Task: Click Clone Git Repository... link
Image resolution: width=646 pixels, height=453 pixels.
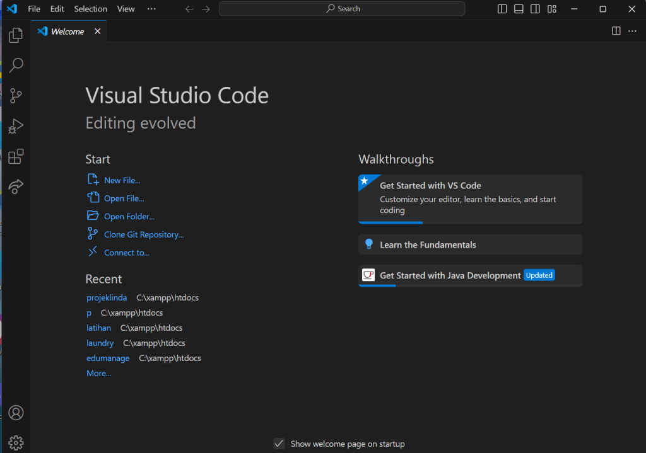Action: pyautogui.click(x=143, y=234)
